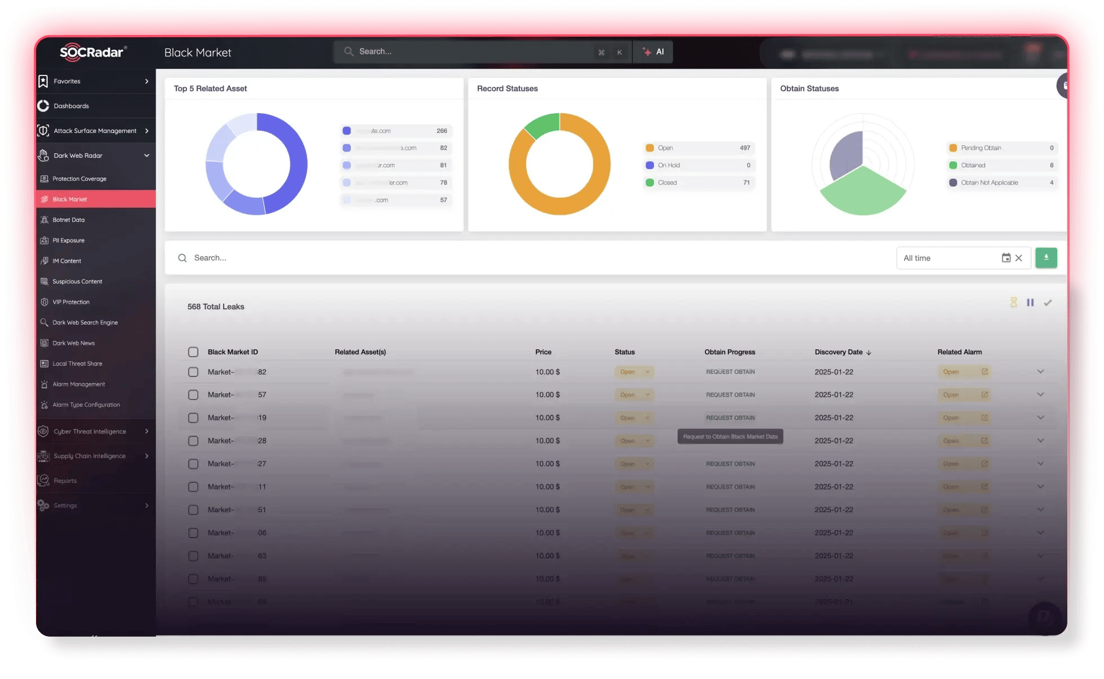Click the Open orange legend swatch
This screenshot has height=679, width=1104.
649,148
